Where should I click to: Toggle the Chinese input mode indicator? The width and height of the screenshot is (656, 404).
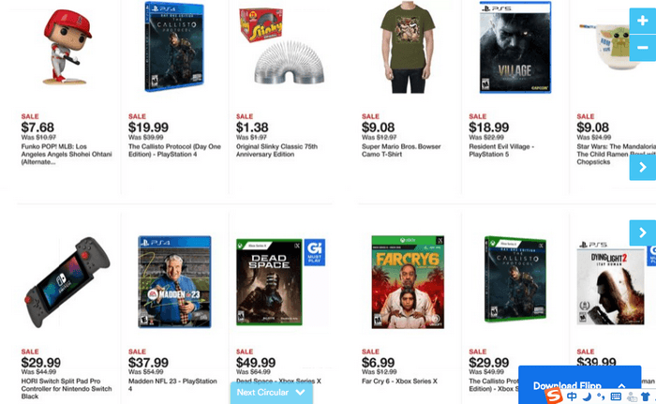[572, 397]
